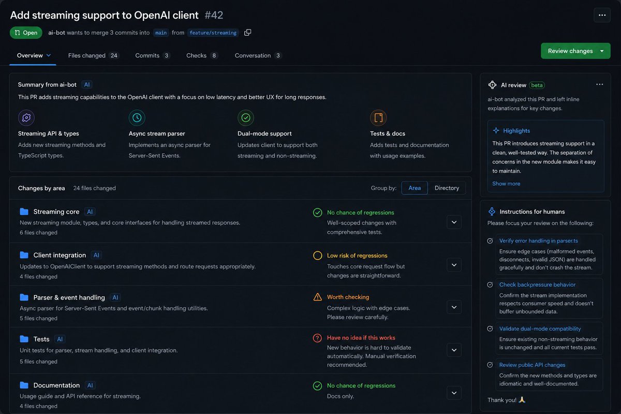Expand the Streaming core row
The height and width of the screenshot is (414, 621).
(454, 222)
